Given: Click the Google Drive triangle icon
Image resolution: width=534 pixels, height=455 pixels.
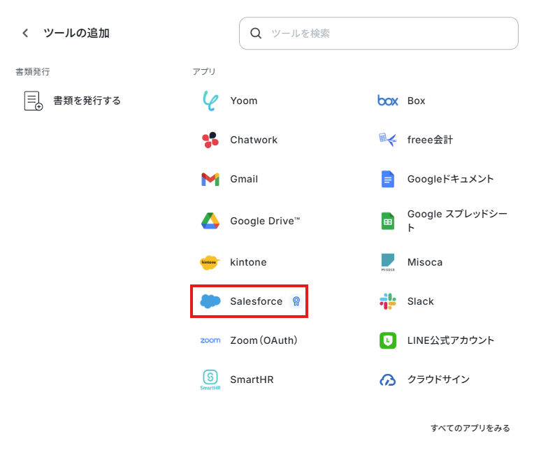Looking at the screenshot, I should [210, 221].
